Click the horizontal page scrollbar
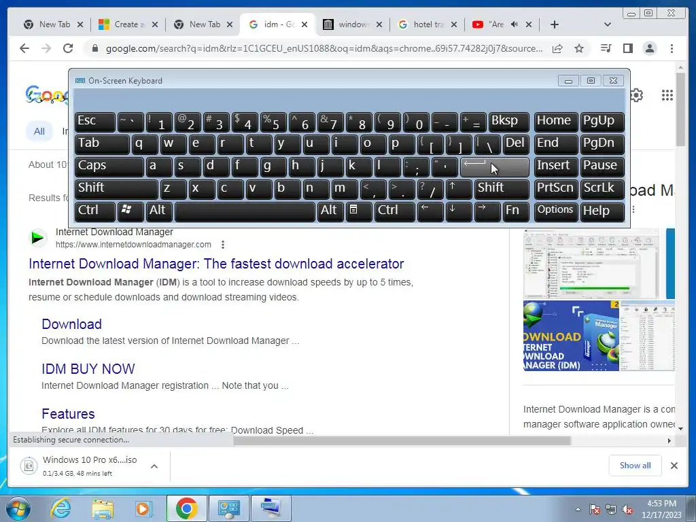The width and height of the screenshot is (696, 522). (x=402, y=440)
